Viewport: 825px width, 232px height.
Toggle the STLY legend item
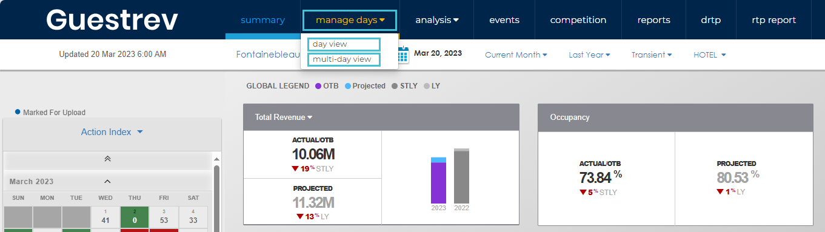[405, 86]
